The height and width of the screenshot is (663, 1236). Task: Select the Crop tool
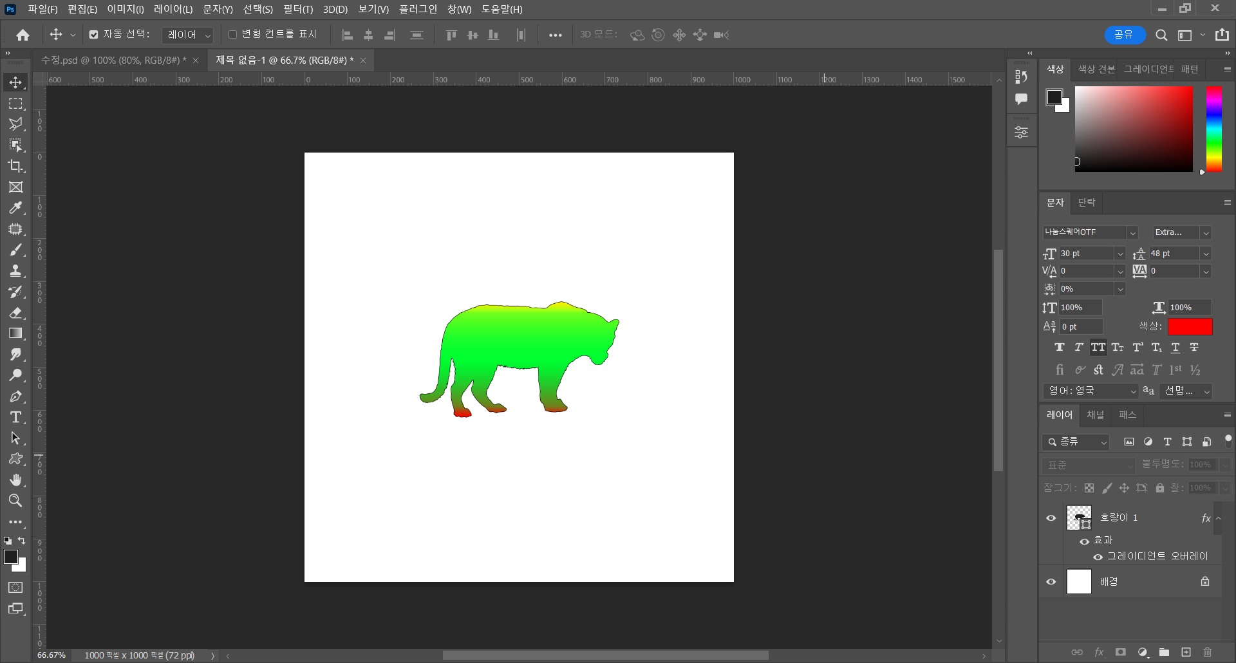pyautogui.click(x=16, y=166)
